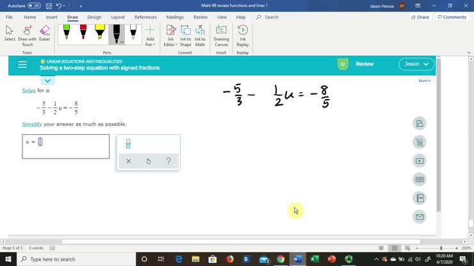Switch to the Insert ribbon tab
Screen dimensions: 474x266
(51, 17)
